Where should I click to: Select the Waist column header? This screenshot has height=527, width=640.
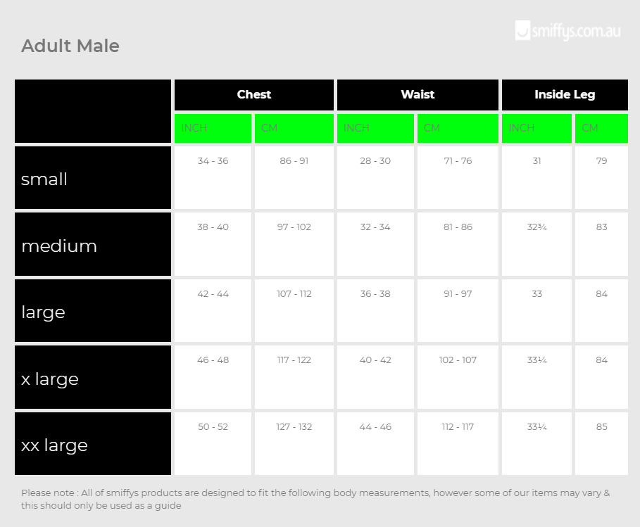[x=418, y=94]
